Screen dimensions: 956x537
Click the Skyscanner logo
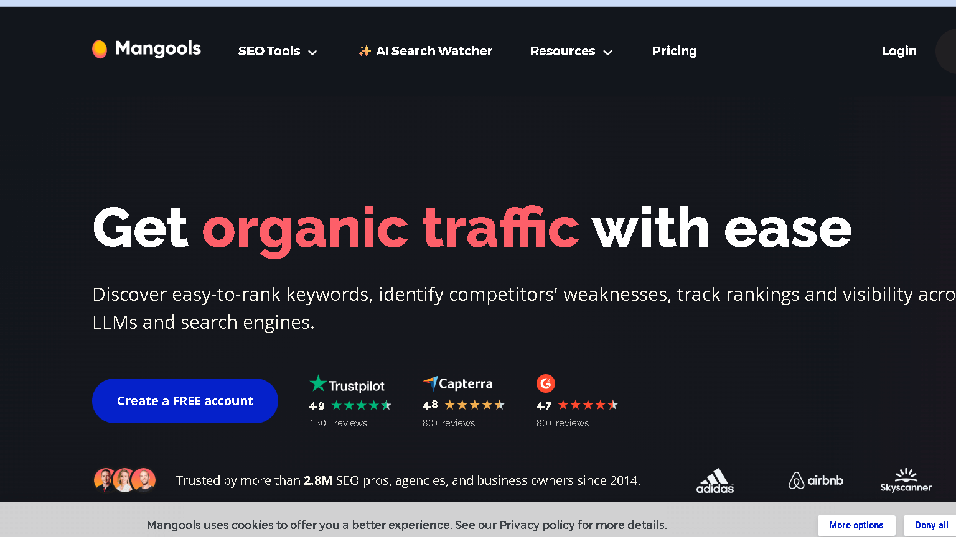point(906,480)
